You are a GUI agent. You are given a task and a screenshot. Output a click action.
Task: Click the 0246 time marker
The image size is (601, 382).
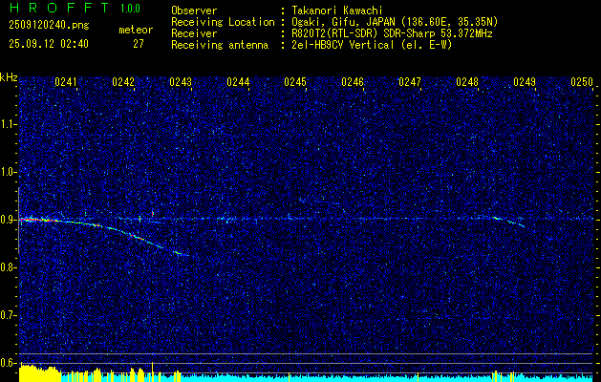353,82
